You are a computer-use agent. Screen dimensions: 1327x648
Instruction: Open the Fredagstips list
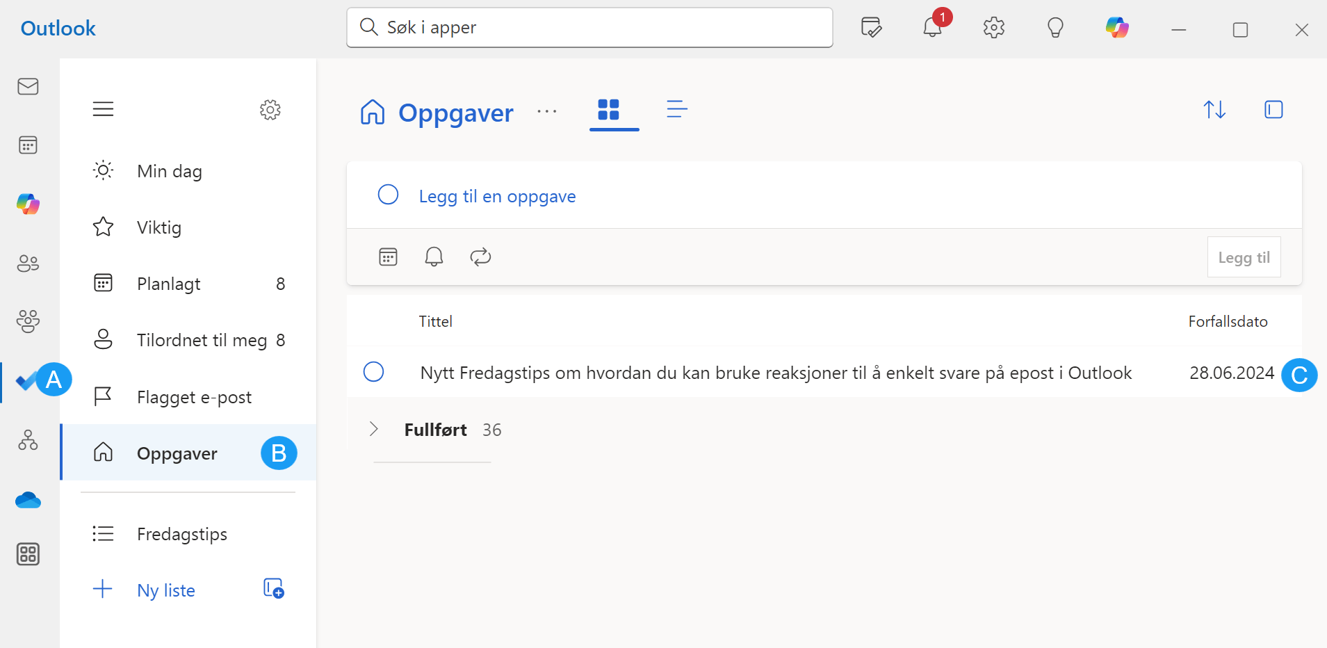(188, 534)
